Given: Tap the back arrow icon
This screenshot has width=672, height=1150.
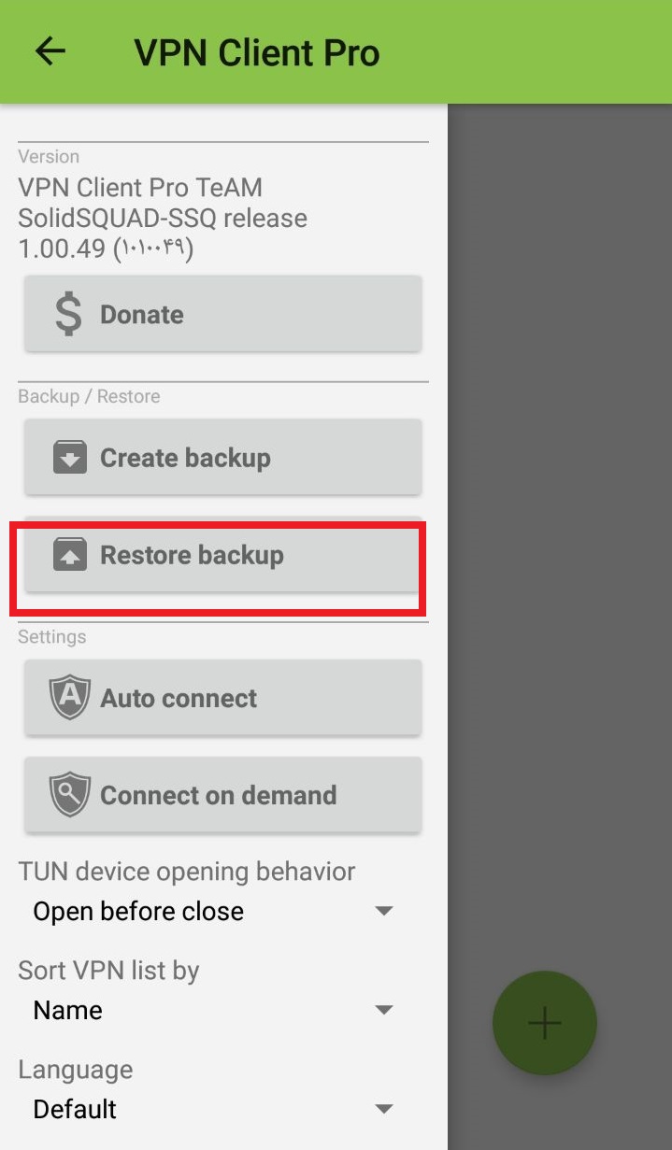Looking at the screenshot, I should point(50,51).
